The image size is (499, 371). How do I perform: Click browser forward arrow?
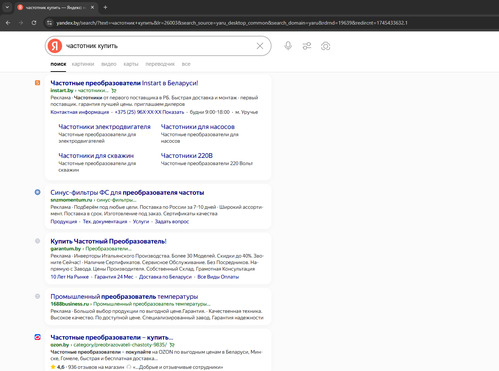pos(21,23)
